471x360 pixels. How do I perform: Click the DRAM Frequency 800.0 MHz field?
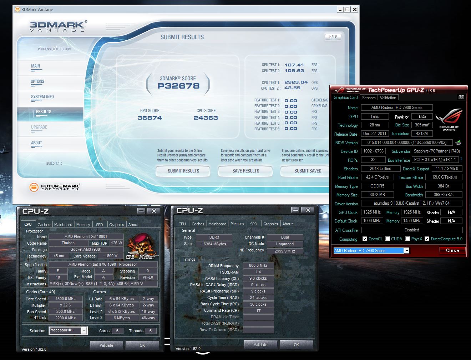coord(258,266)
